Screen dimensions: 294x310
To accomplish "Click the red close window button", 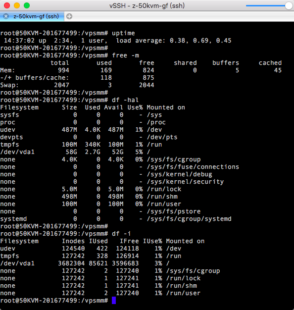I will pyautogui.click(x=7, y=5).
